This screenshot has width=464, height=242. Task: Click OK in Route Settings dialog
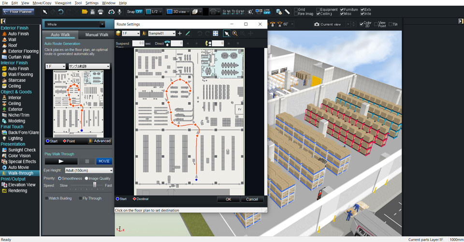(228, 199)
